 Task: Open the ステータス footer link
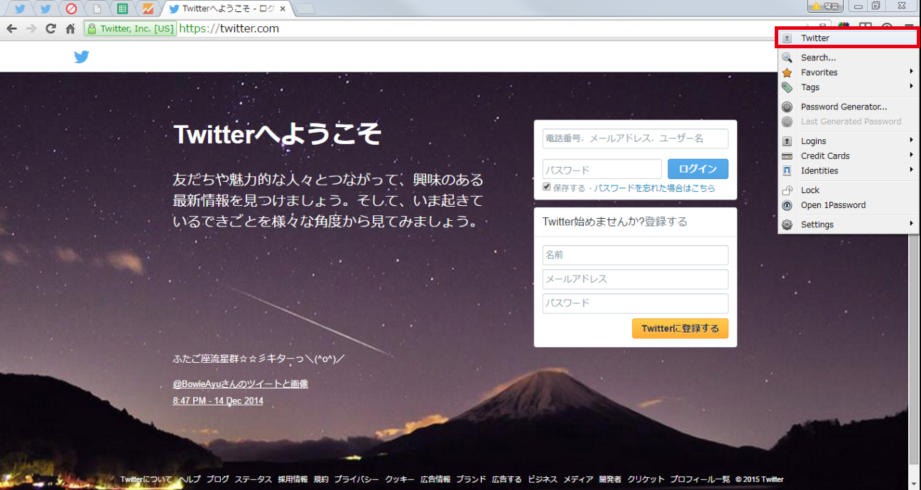pos(254,479)
